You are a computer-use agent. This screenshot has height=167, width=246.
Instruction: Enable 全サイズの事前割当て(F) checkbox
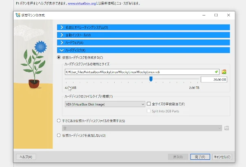148,104
